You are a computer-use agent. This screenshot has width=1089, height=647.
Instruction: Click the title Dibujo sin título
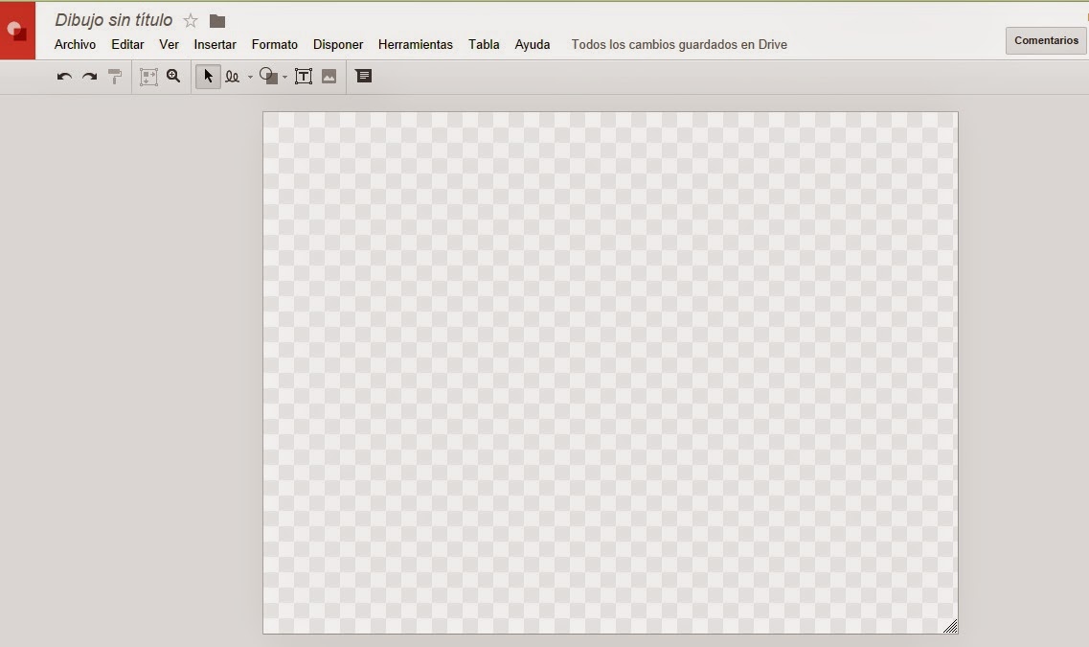114,20
